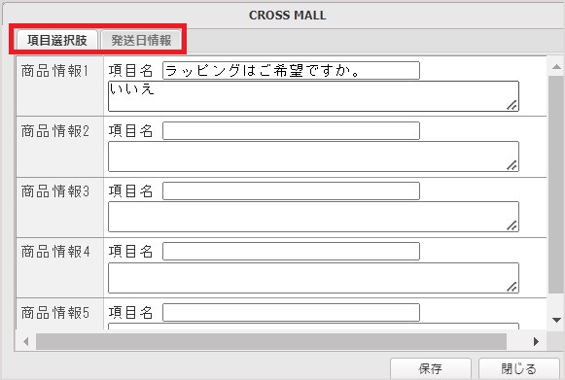Viewport: 565px width, 380px height.
Task: Click the resize grip of 商品情報3 textarea
Action: coord(512,225)
